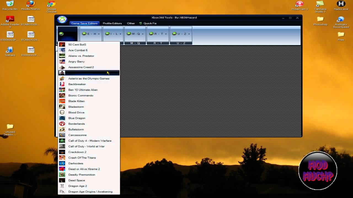Open the Game Save Editors tab
353x198 pixels.
coord(84,23)
